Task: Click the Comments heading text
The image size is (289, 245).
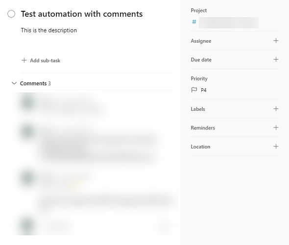Action: pyautogui.click(x=33, y=83)
